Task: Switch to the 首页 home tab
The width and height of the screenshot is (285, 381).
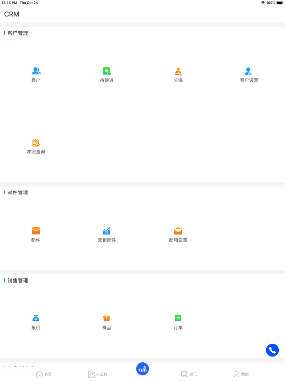Action: 44,374
